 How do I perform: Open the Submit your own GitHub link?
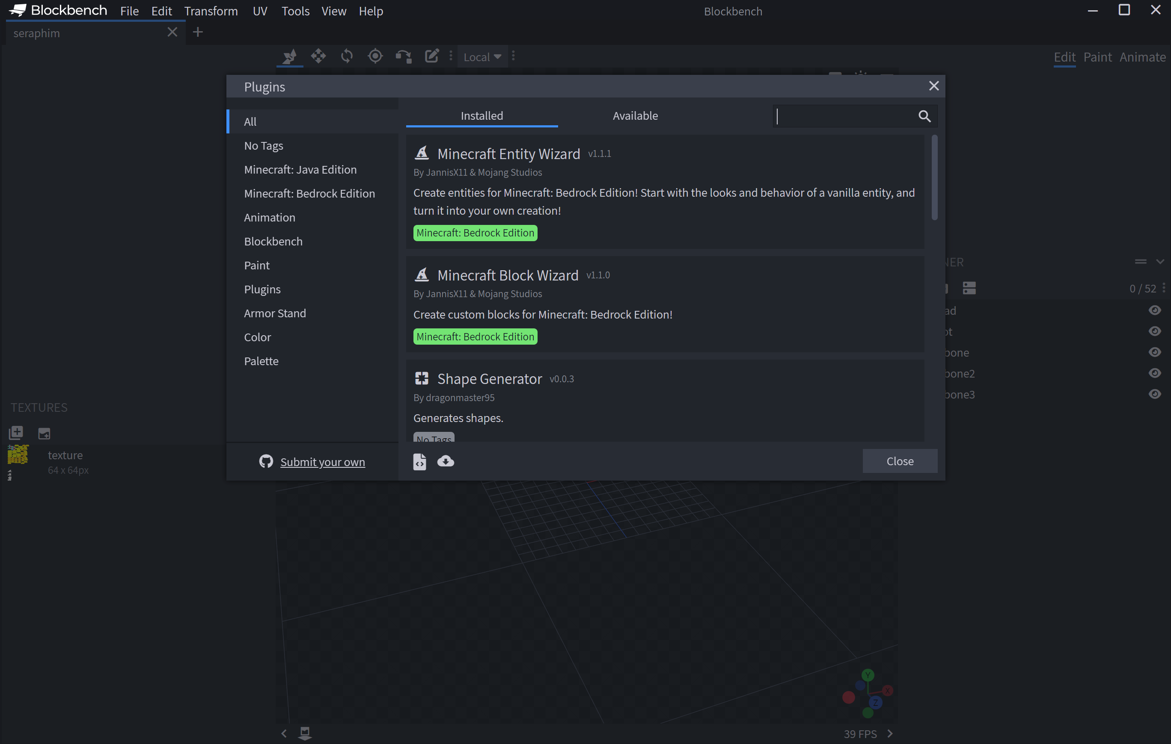point(323,462)
